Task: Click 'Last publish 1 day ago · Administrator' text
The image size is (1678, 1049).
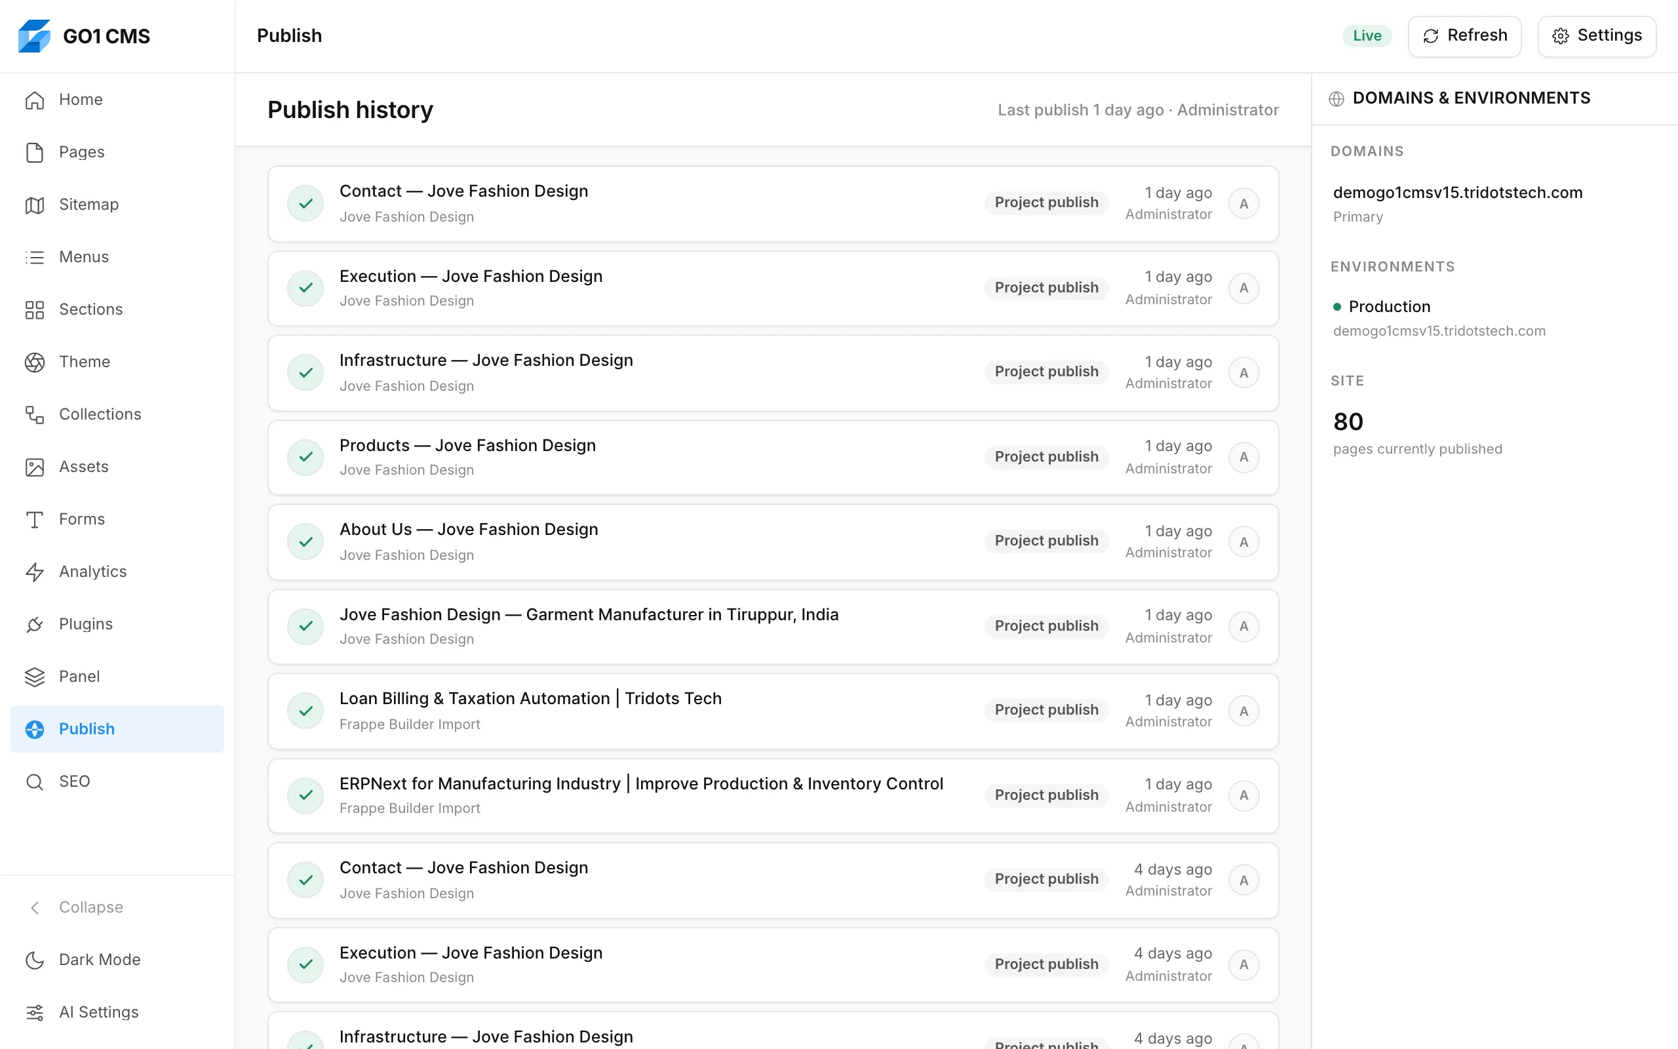Action: [1138, 110]
